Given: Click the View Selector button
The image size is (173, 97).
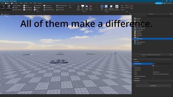Looking at the screenshot, I should (x=78, y=8).
